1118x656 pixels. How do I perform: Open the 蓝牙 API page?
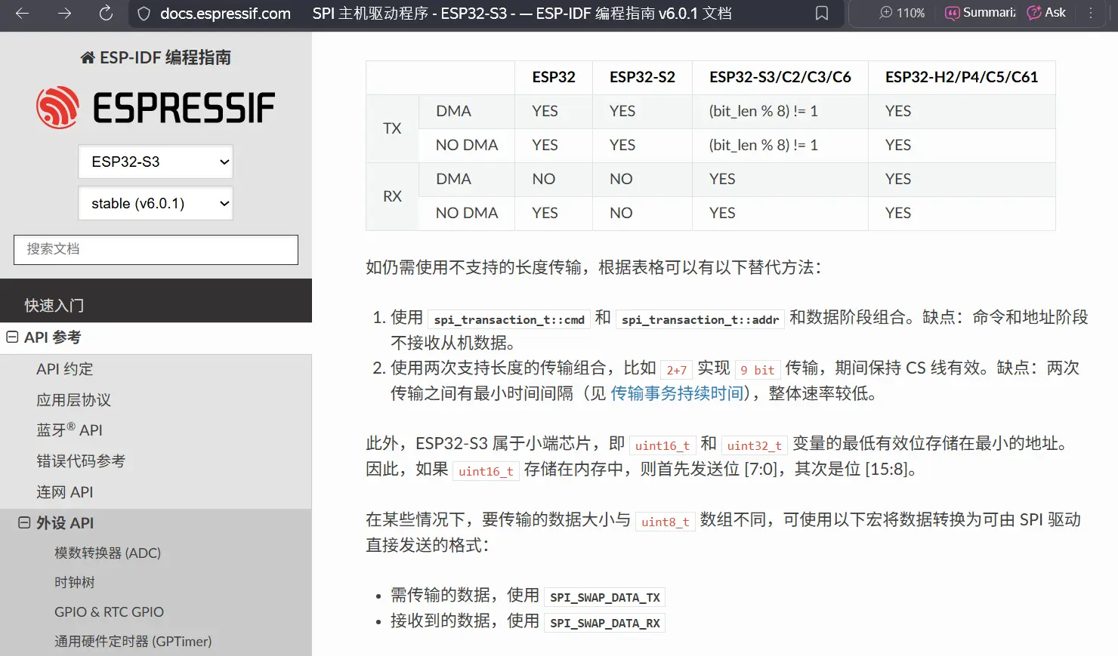pyautogui.click(x=69, y=430)
